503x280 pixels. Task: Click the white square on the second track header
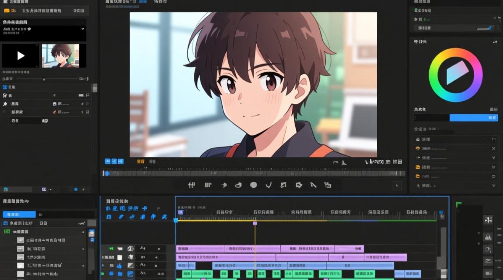(x=120, y=257)
